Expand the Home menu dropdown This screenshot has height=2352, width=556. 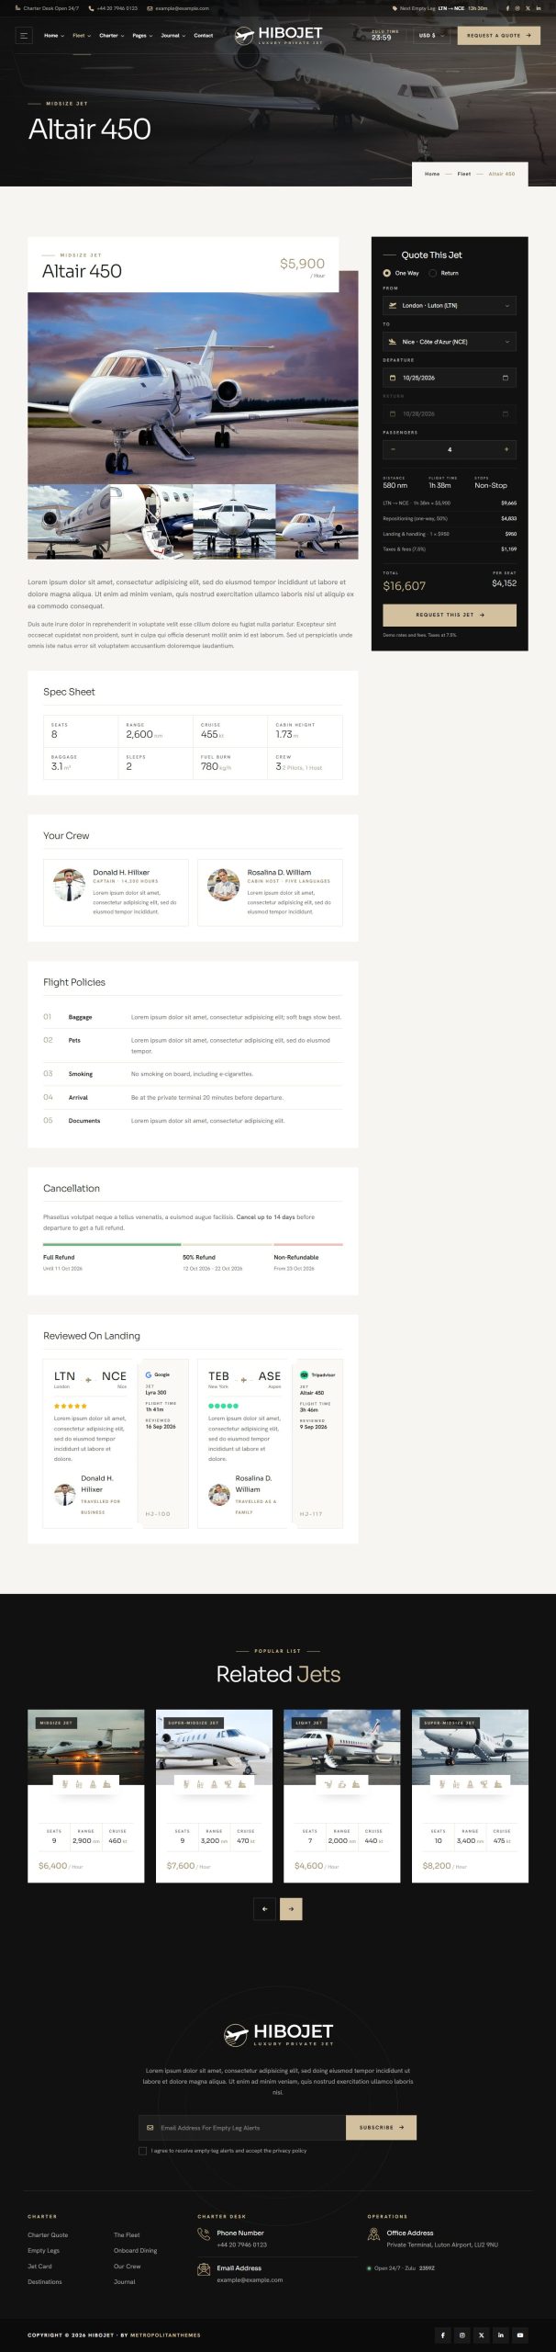54,36
